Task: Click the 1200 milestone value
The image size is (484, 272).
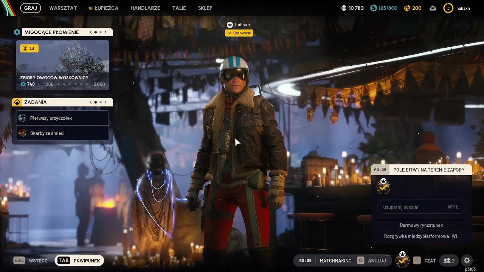Action: click(x=48, y=84)
